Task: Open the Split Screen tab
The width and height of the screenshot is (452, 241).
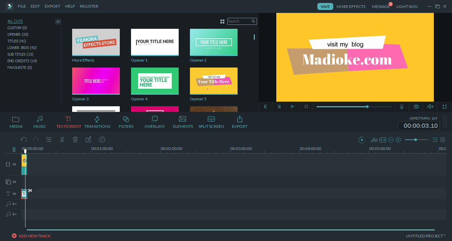Action: [x=211, y=122]
